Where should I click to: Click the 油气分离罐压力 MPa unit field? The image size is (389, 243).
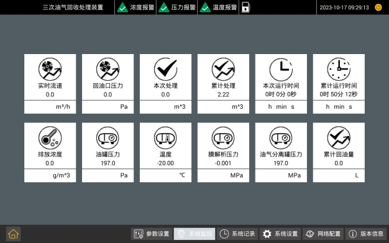(281, 175)
